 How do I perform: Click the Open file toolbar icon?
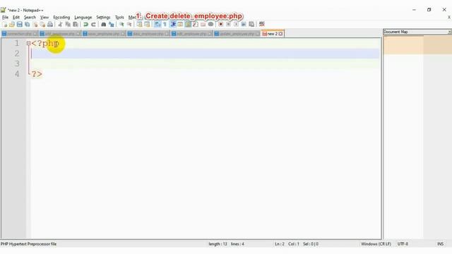12,25
